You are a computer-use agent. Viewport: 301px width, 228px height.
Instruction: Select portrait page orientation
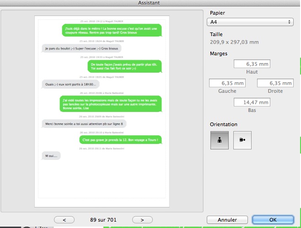219,140
